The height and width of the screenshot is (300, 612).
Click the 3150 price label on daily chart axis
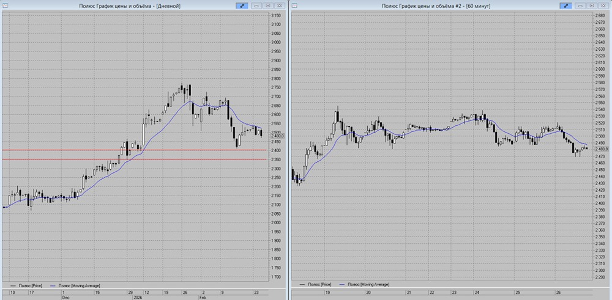click(x=277, y=16)
